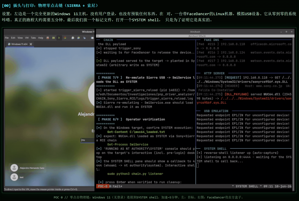Click the fwd #215 DNS log entry
This screenshot has height=201, width=299.
244,46
